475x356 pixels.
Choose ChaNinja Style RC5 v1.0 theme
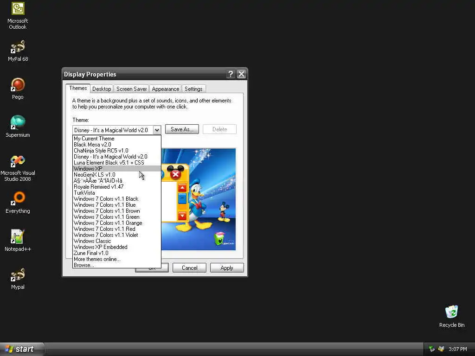(x=116, y=151)
